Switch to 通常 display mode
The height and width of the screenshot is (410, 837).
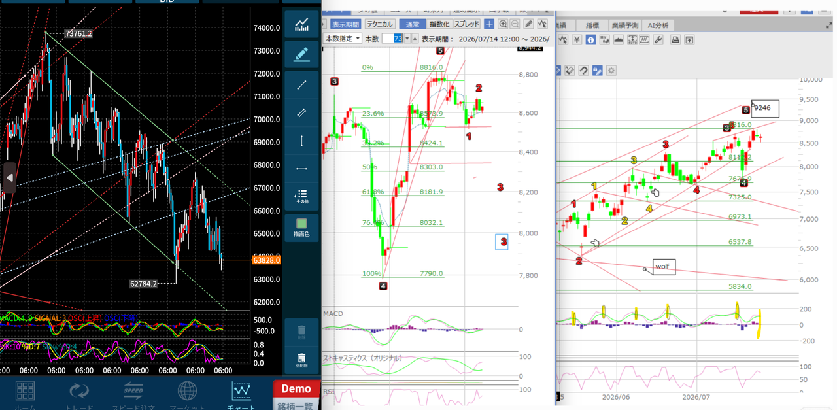coord(412,24)
